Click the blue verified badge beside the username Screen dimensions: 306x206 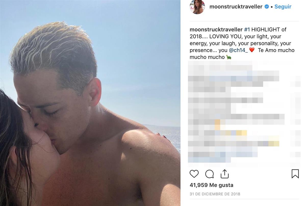(x=266, y=7)
